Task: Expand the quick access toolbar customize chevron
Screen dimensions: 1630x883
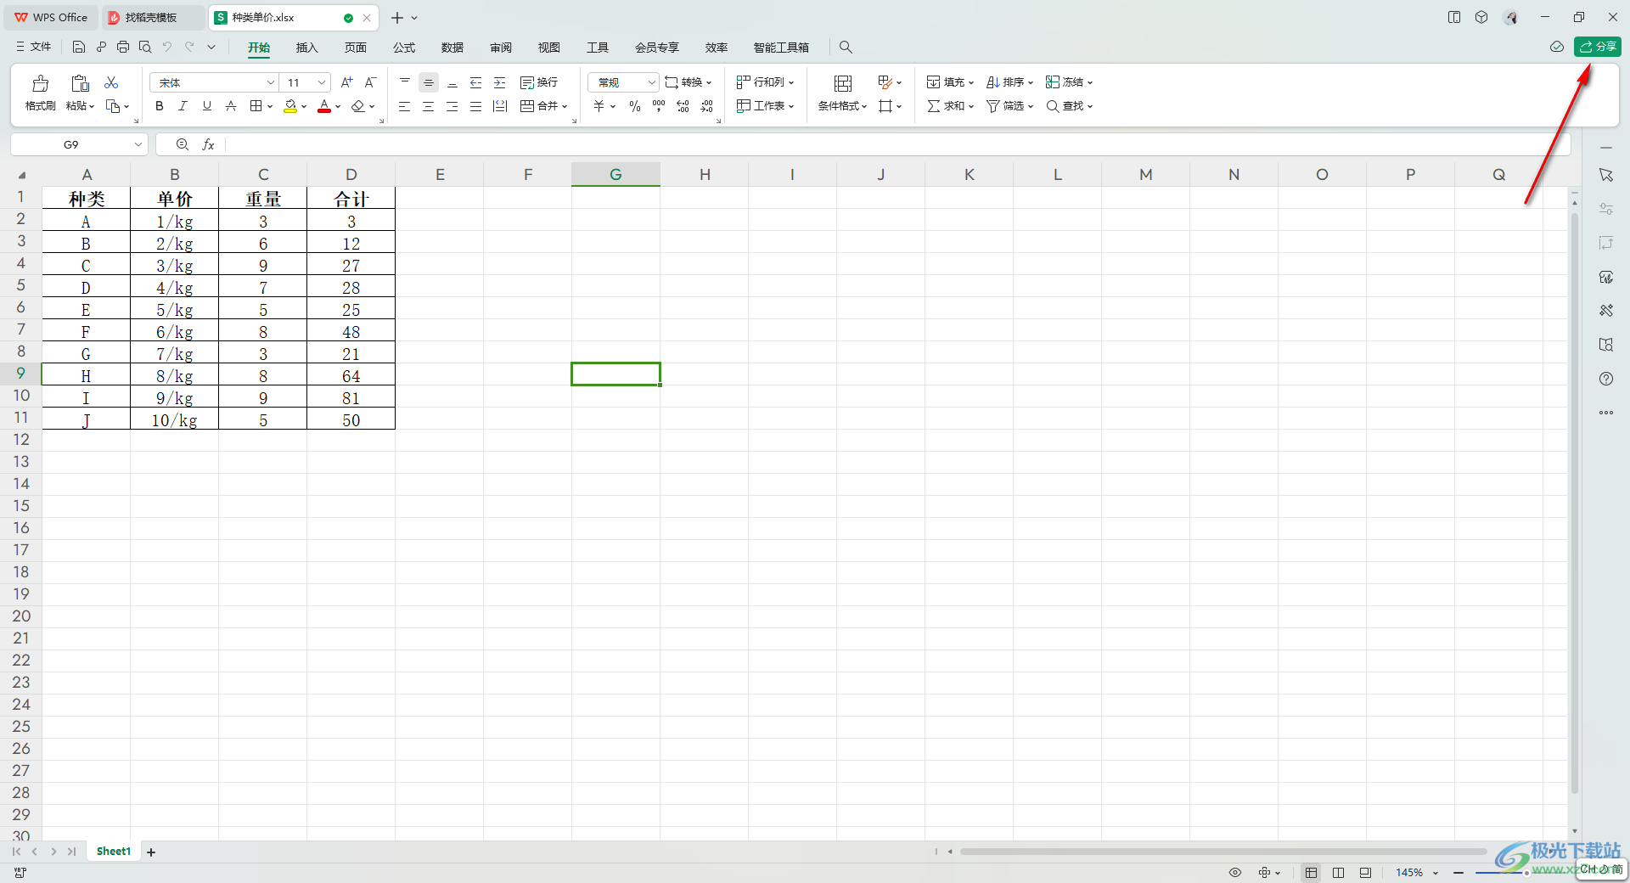Action: click(x=211, y=48)
